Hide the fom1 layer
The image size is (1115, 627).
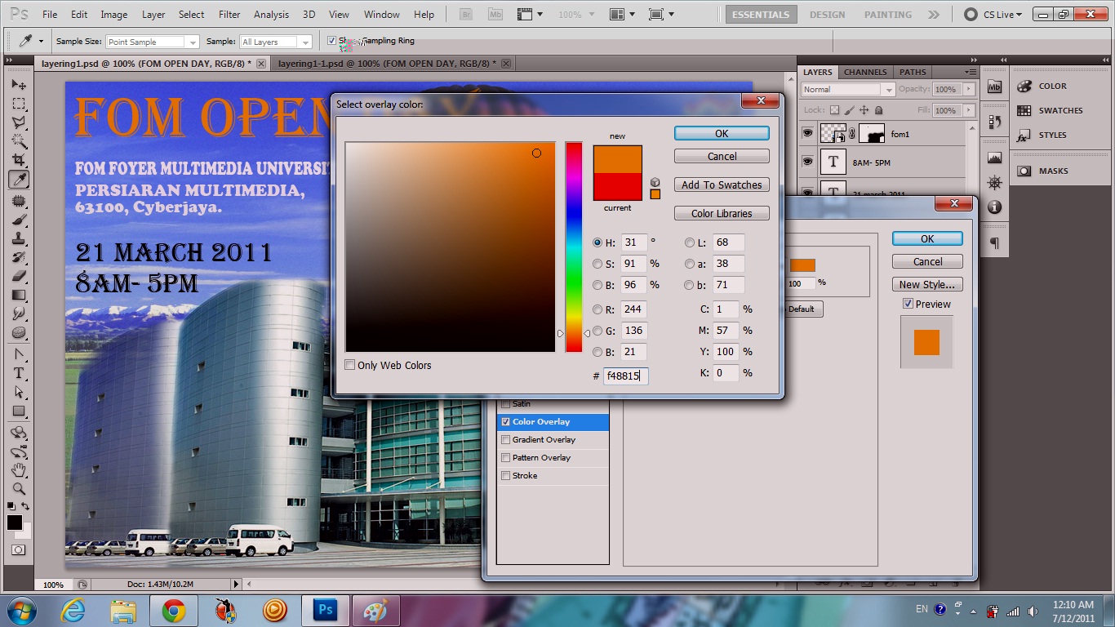click(x=807, y=133)
